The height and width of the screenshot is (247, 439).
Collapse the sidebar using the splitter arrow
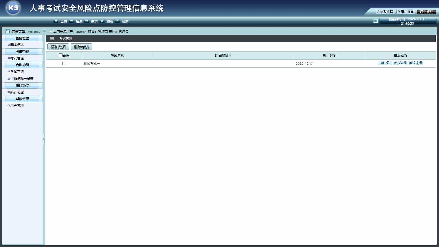pos(44,139)
